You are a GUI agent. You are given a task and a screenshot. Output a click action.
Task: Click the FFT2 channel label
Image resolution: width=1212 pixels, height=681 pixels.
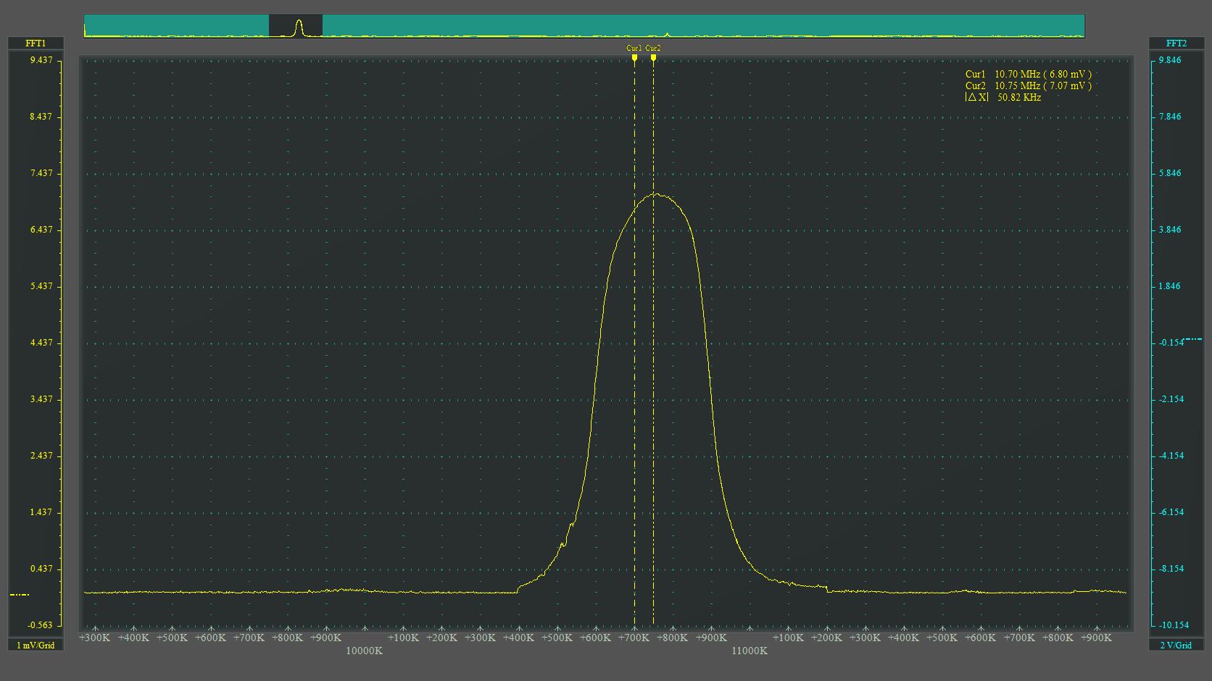coord(1176,43)
